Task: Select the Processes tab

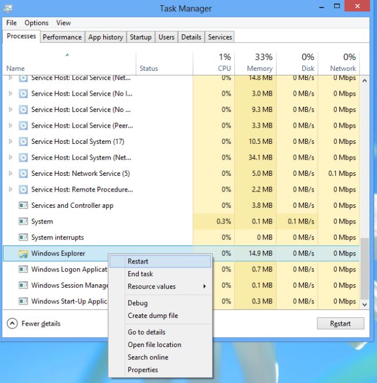Action: coord(21,36)
